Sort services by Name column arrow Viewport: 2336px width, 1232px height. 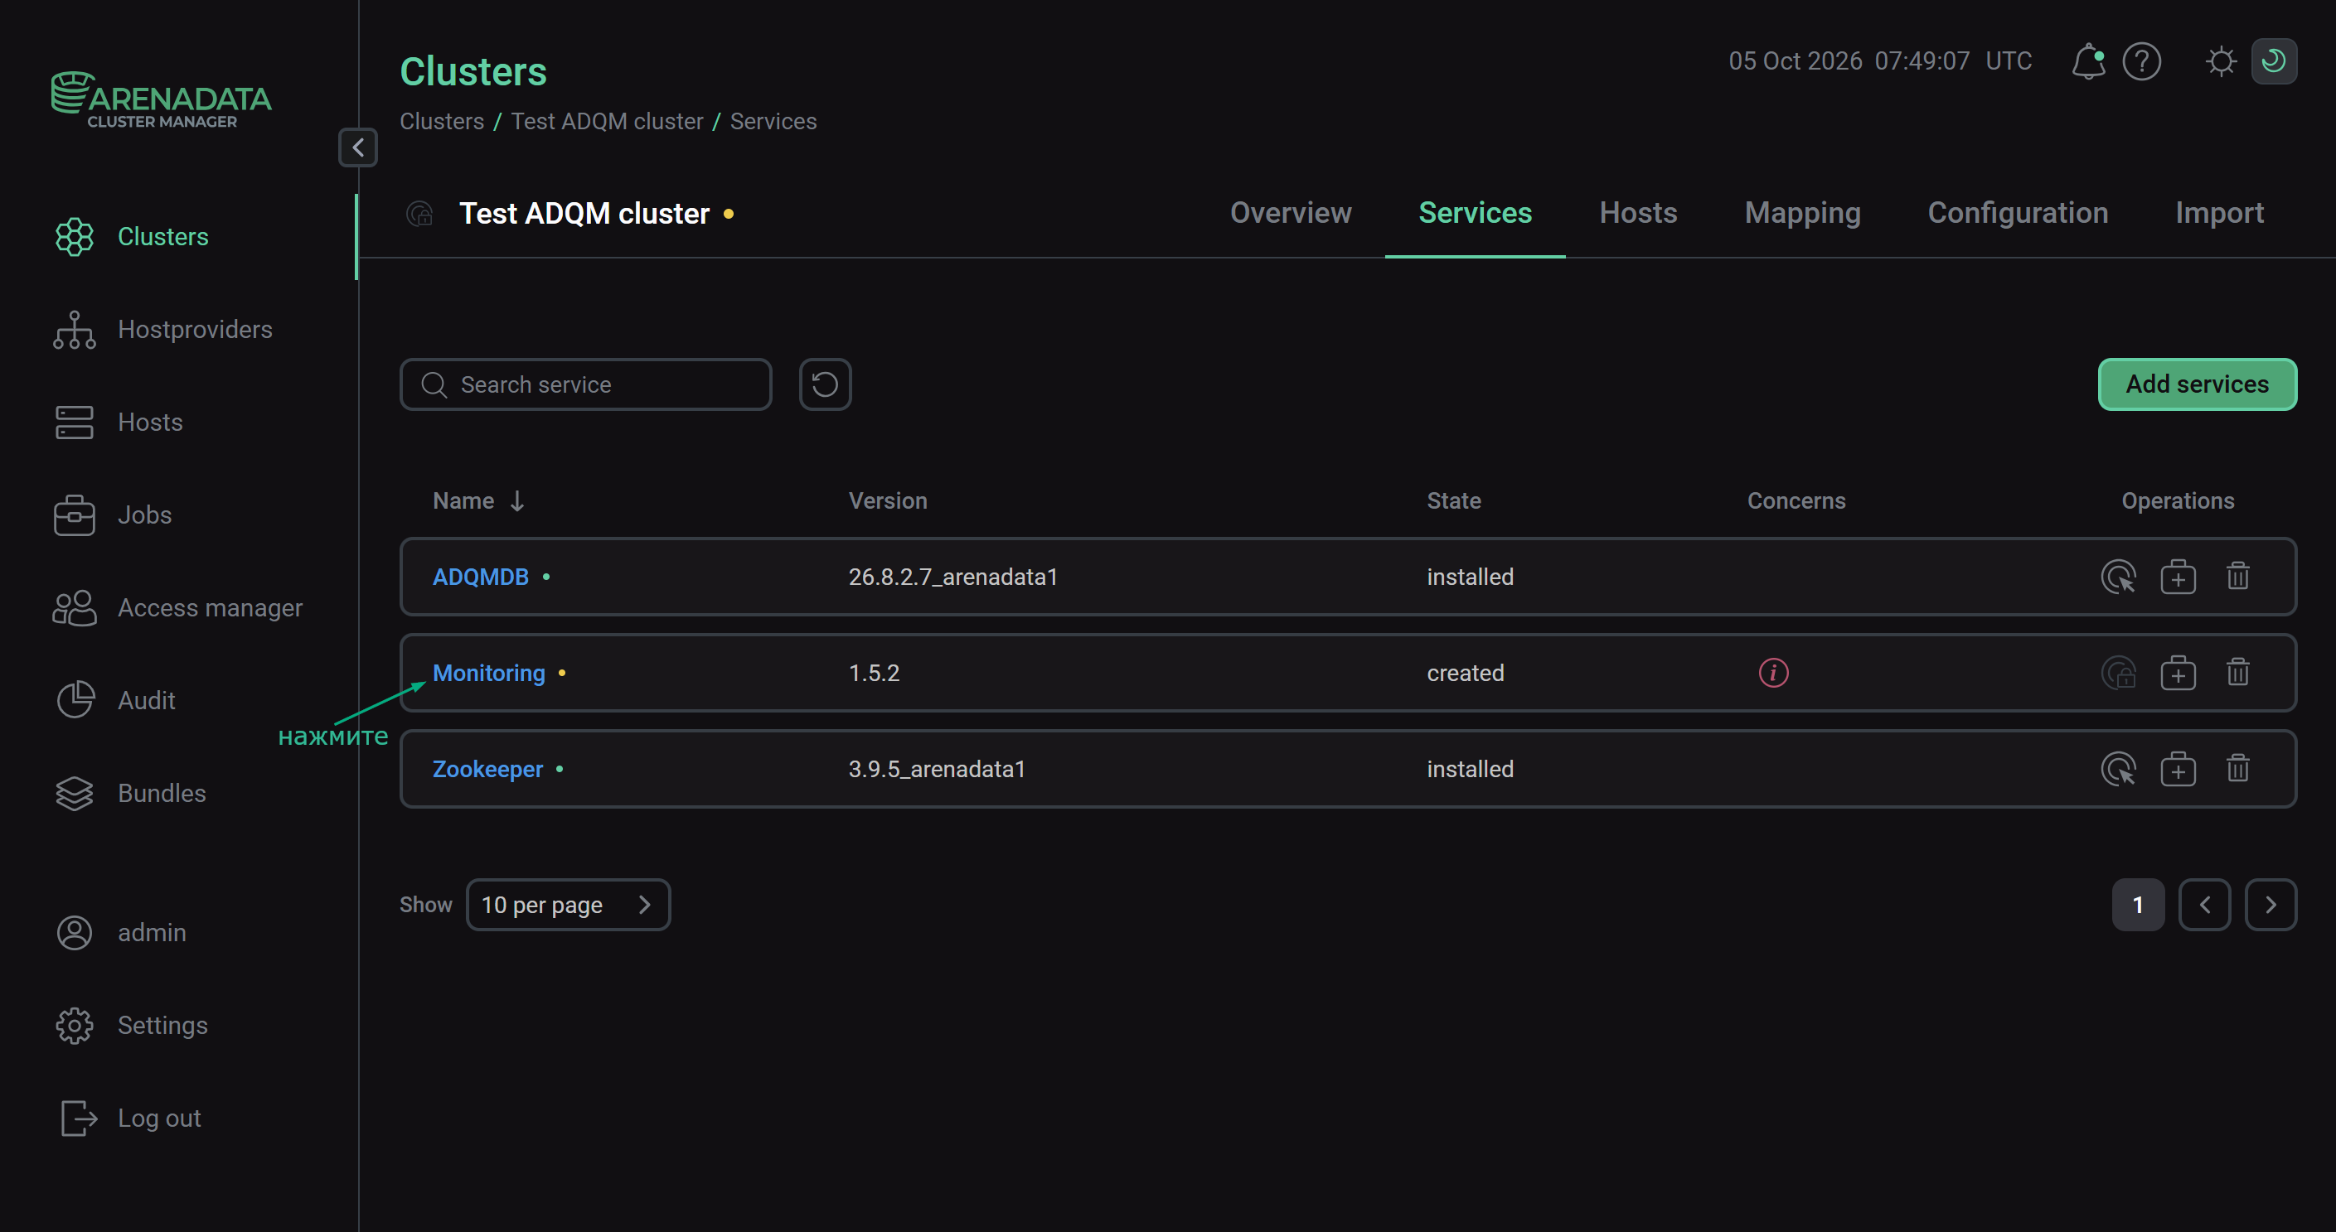[517, 501]
